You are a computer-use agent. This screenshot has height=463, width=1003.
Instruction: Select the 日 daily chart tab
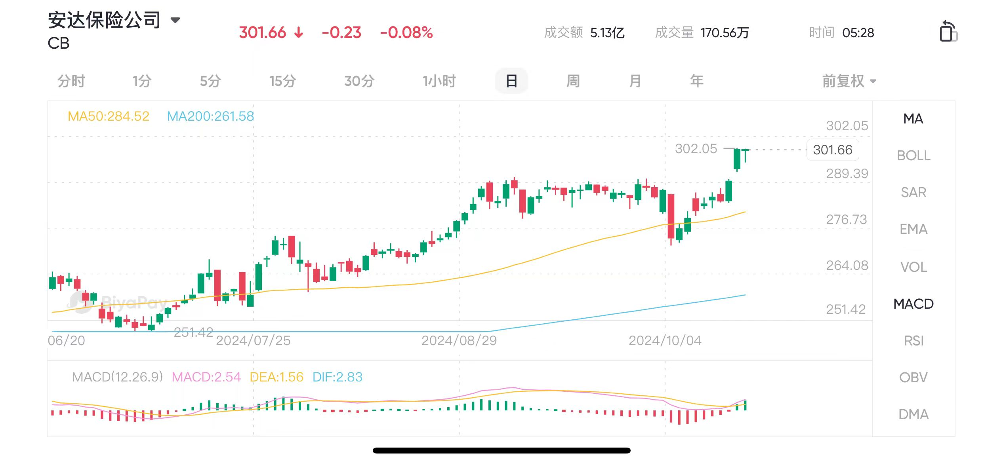tap(511, 81)
